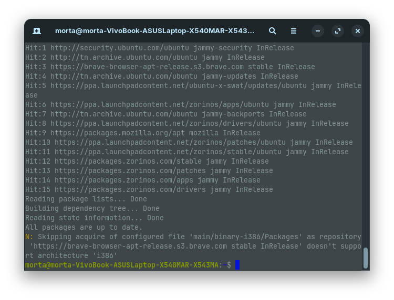Click the brave-browser-apt-release URL on Hit:3

pos(147,67)
